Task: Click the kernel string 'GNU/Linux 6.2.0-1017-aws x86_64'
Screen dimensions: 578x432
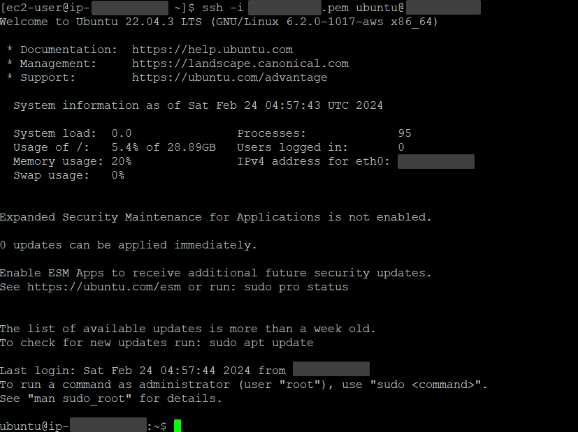Action: click(x=325, y=22)
